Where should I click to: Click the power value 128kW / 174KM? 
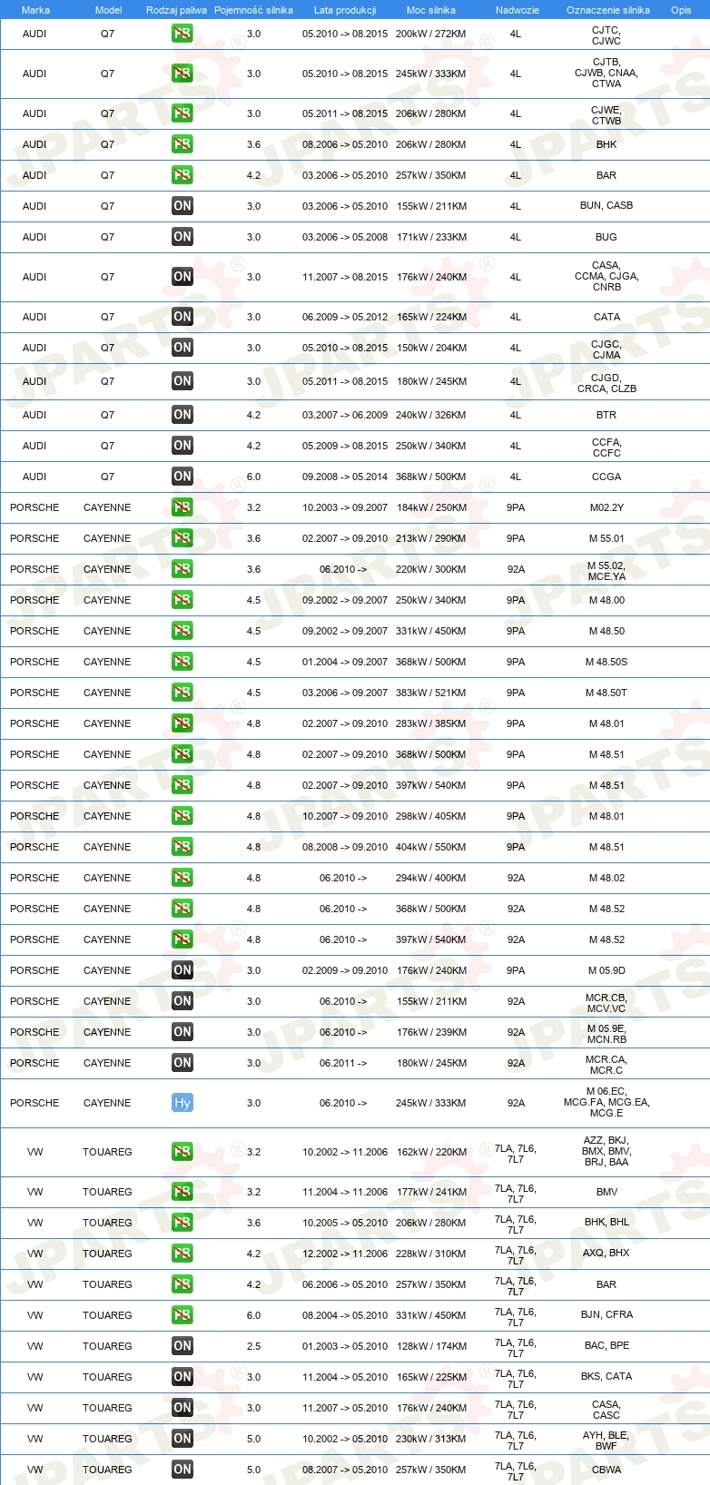(x=431, y=1346)
